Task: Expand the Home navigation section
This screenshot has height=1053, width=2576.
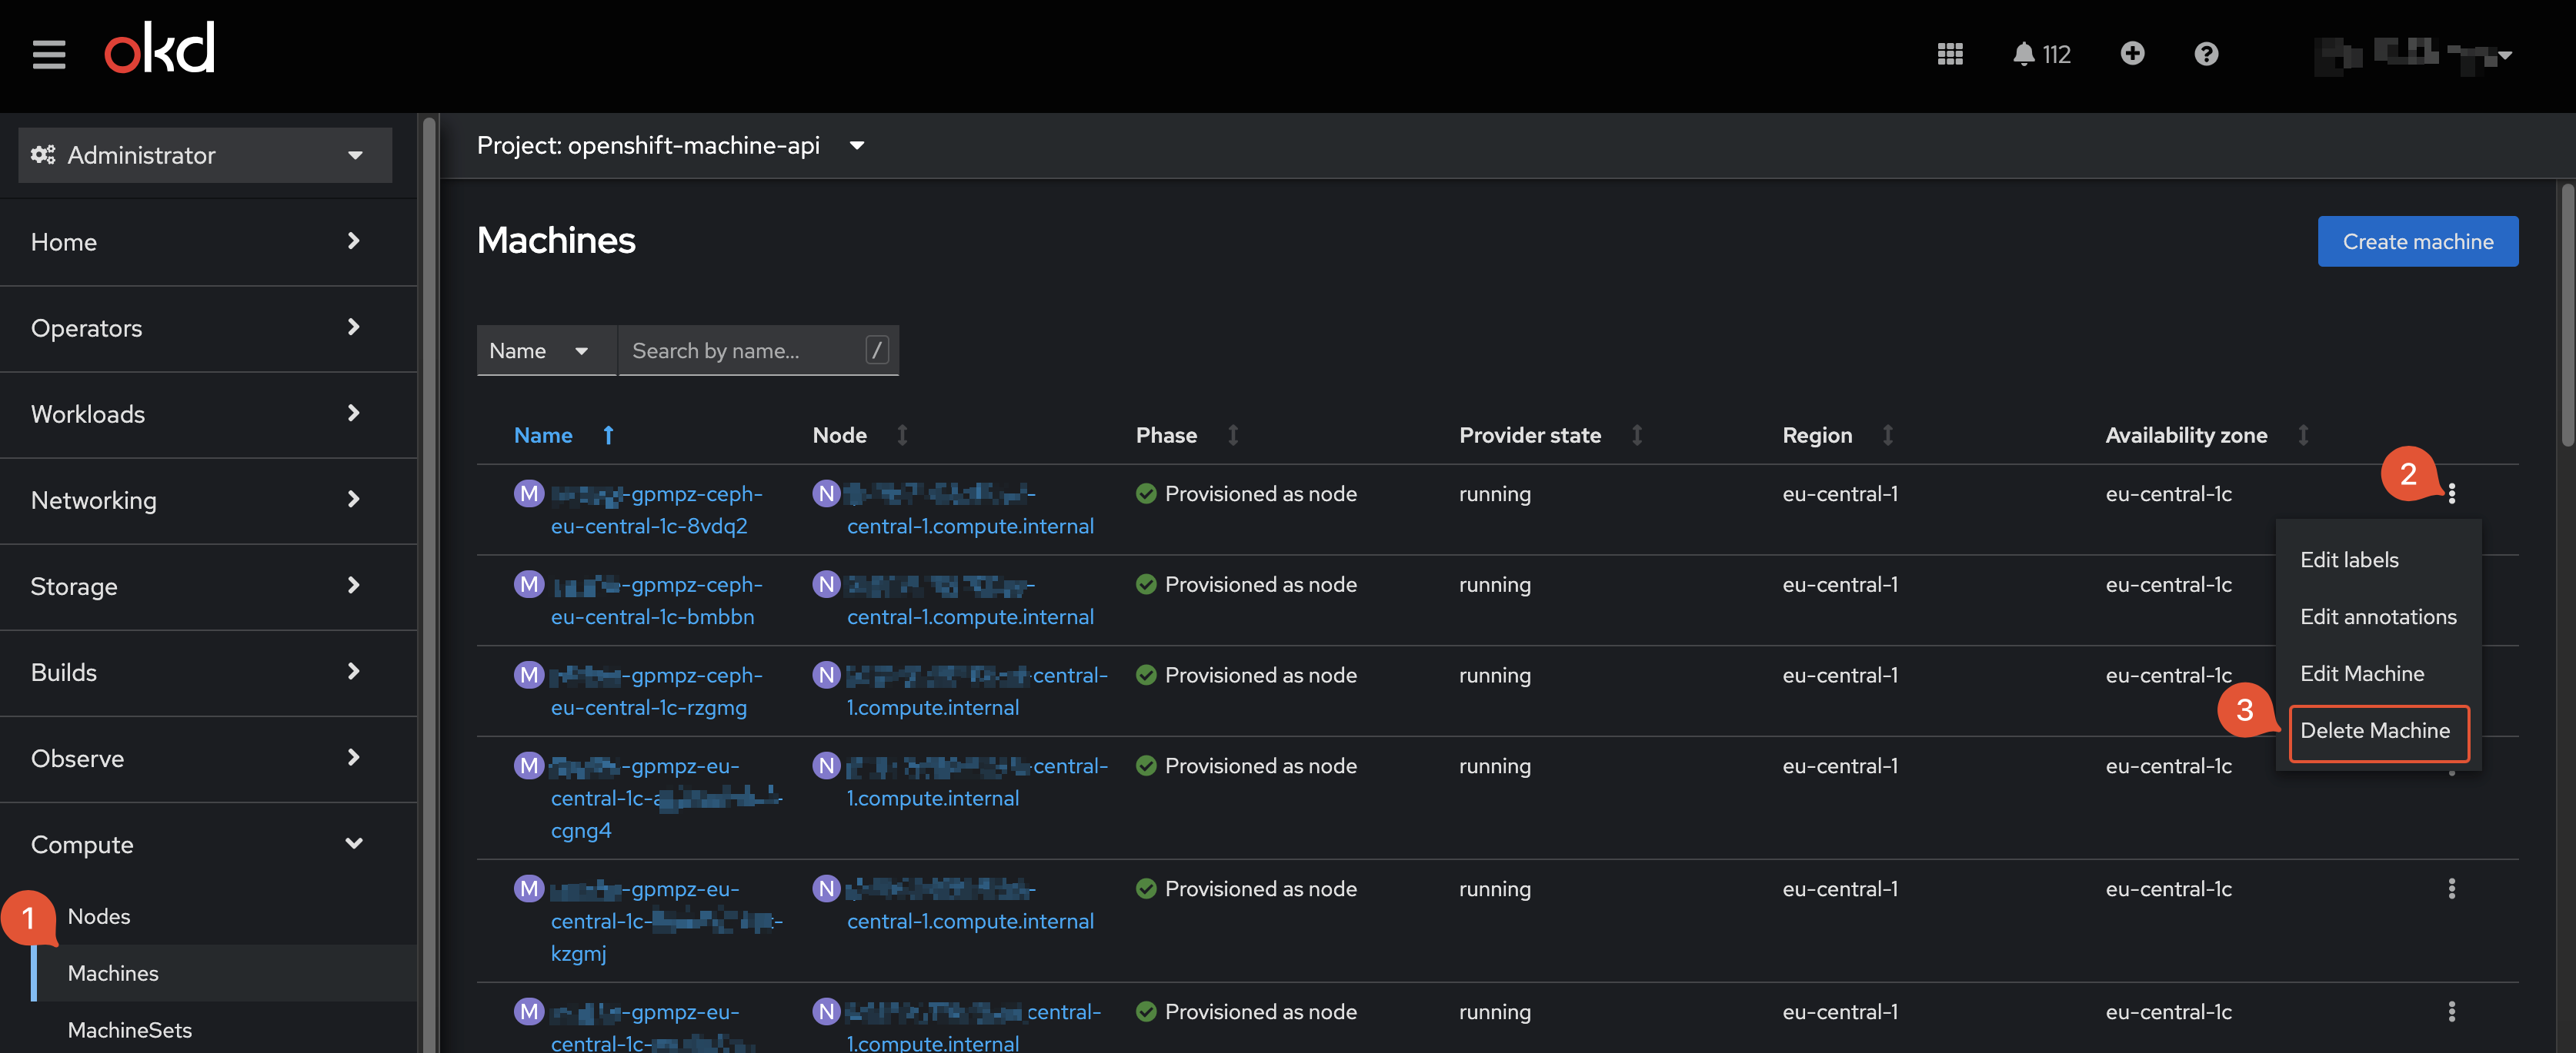Action: 208,242
